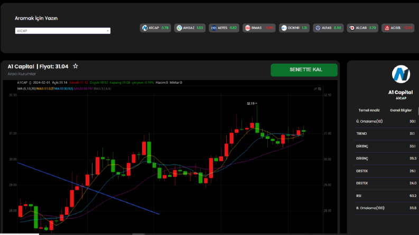Image resolution: width=419 pixels, height=235 pixels.
Task: Click the Kapanış:31.08 value in chart header
Action: pos(120,83)
